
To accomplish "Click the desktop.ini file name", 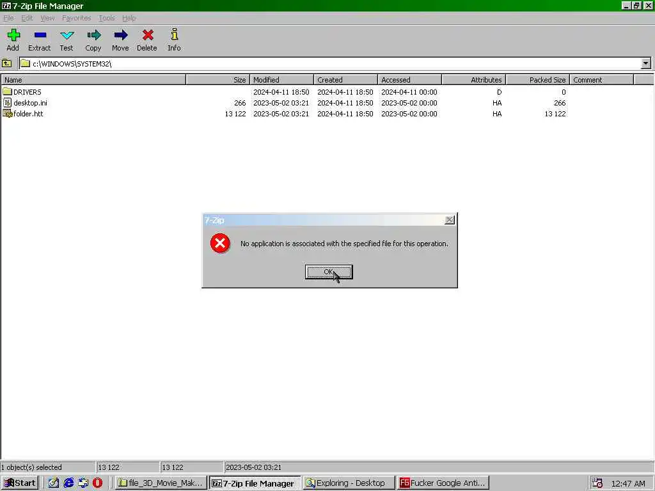I will [x=30, y=103].
